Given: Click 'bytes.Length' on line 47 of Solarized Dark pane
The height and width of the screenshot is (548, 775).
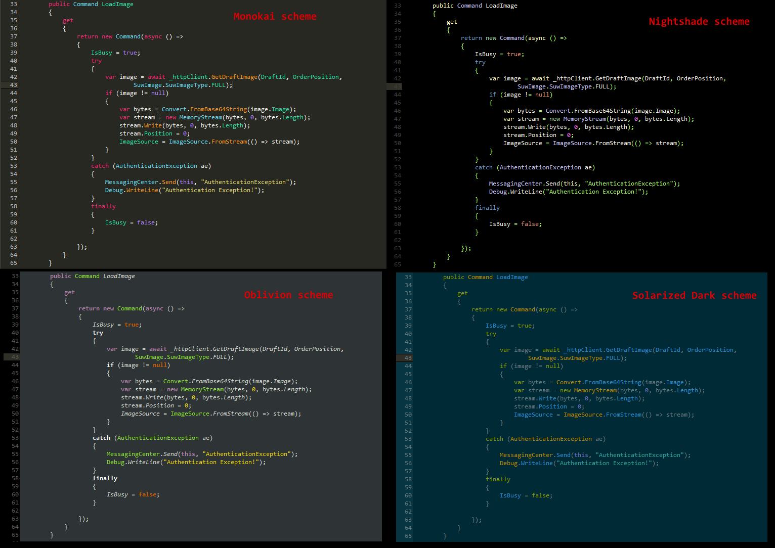Looking at the screenshot, I should point(676,390).
